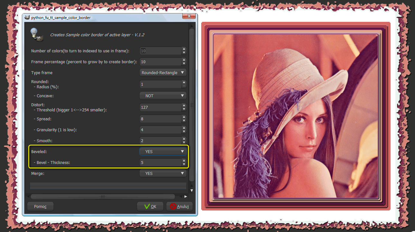
Task: Open the Beveled dropdown set to YES
Action: pyautogui.click(x=163, y=151)
